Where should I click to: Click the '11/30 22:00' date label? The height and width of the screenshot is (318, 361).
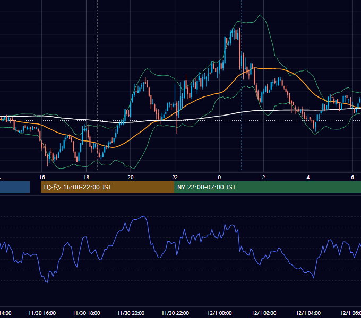[175, 313]
